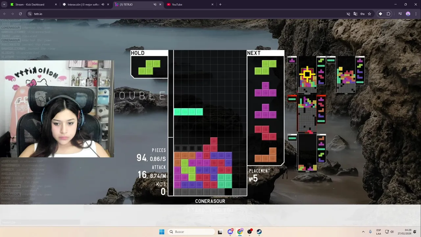Click the PIECES 94 stat
Screen dimensions: 421x237
tap(151, 155)
